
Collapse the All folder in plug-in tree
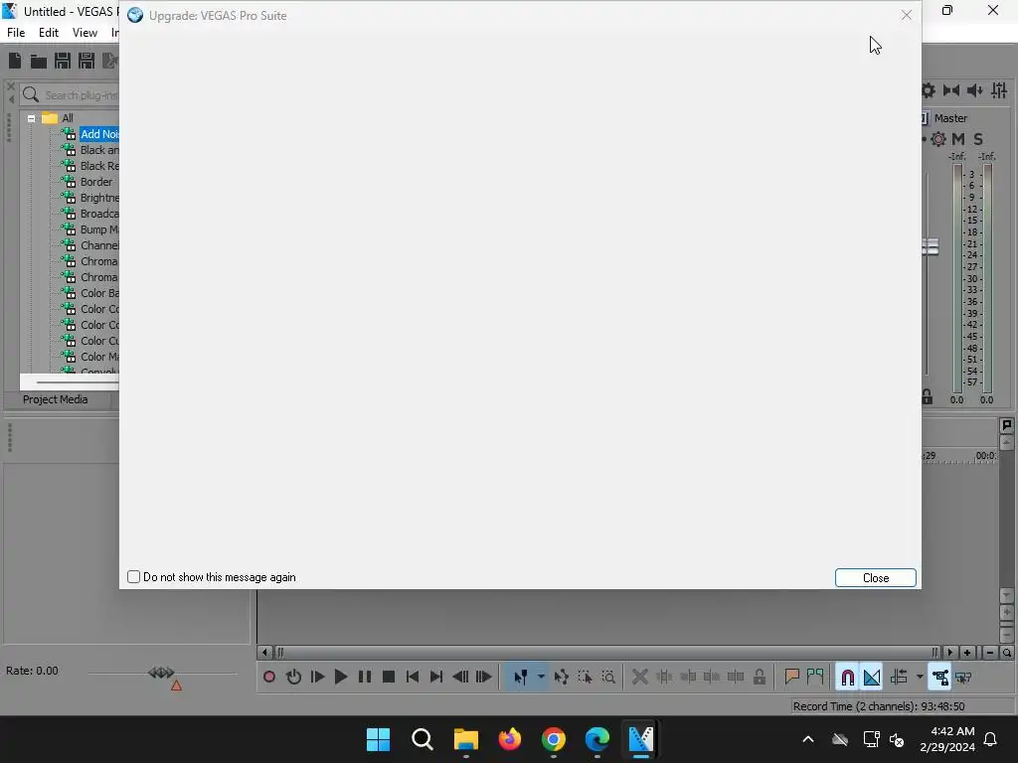tap(31, 118)
